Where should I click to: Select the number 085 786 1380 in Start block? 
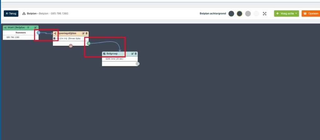click(x=13, y=37)
